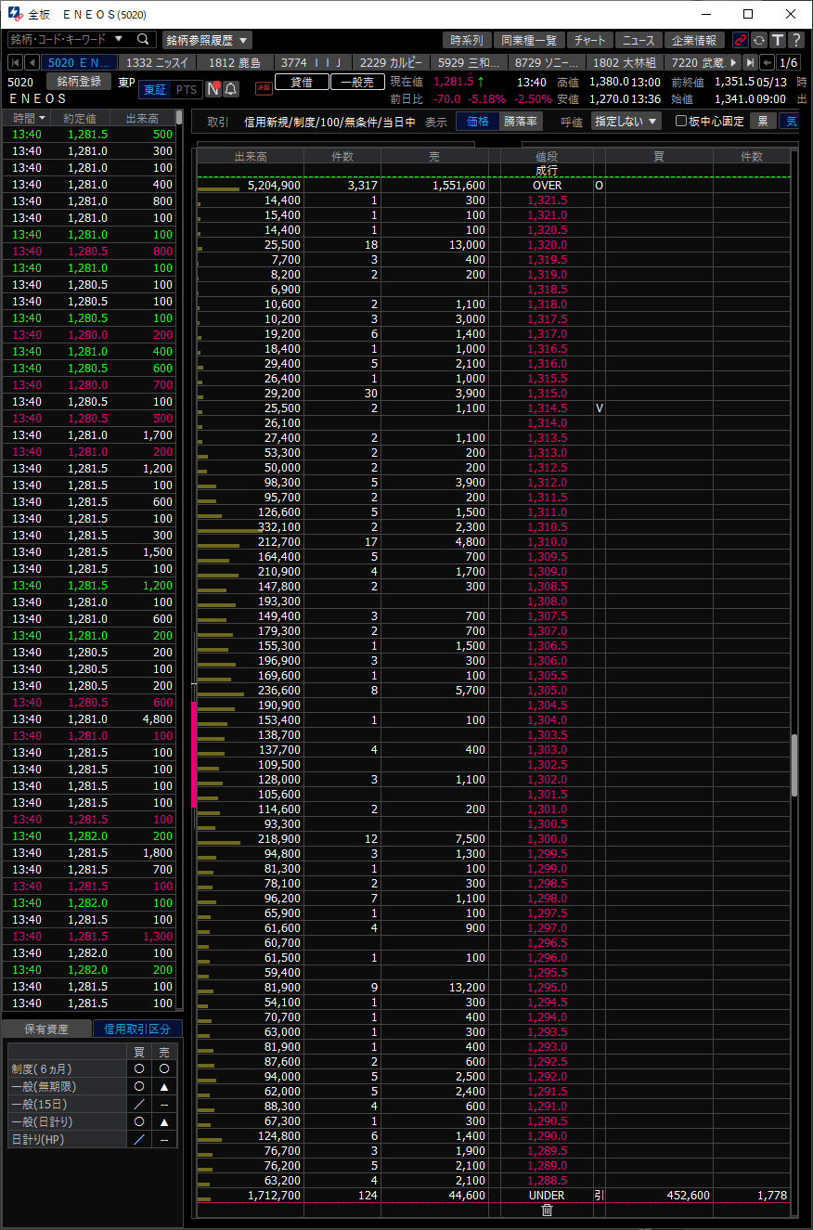Go to previous stock tab arrow

tap(32, 63)
